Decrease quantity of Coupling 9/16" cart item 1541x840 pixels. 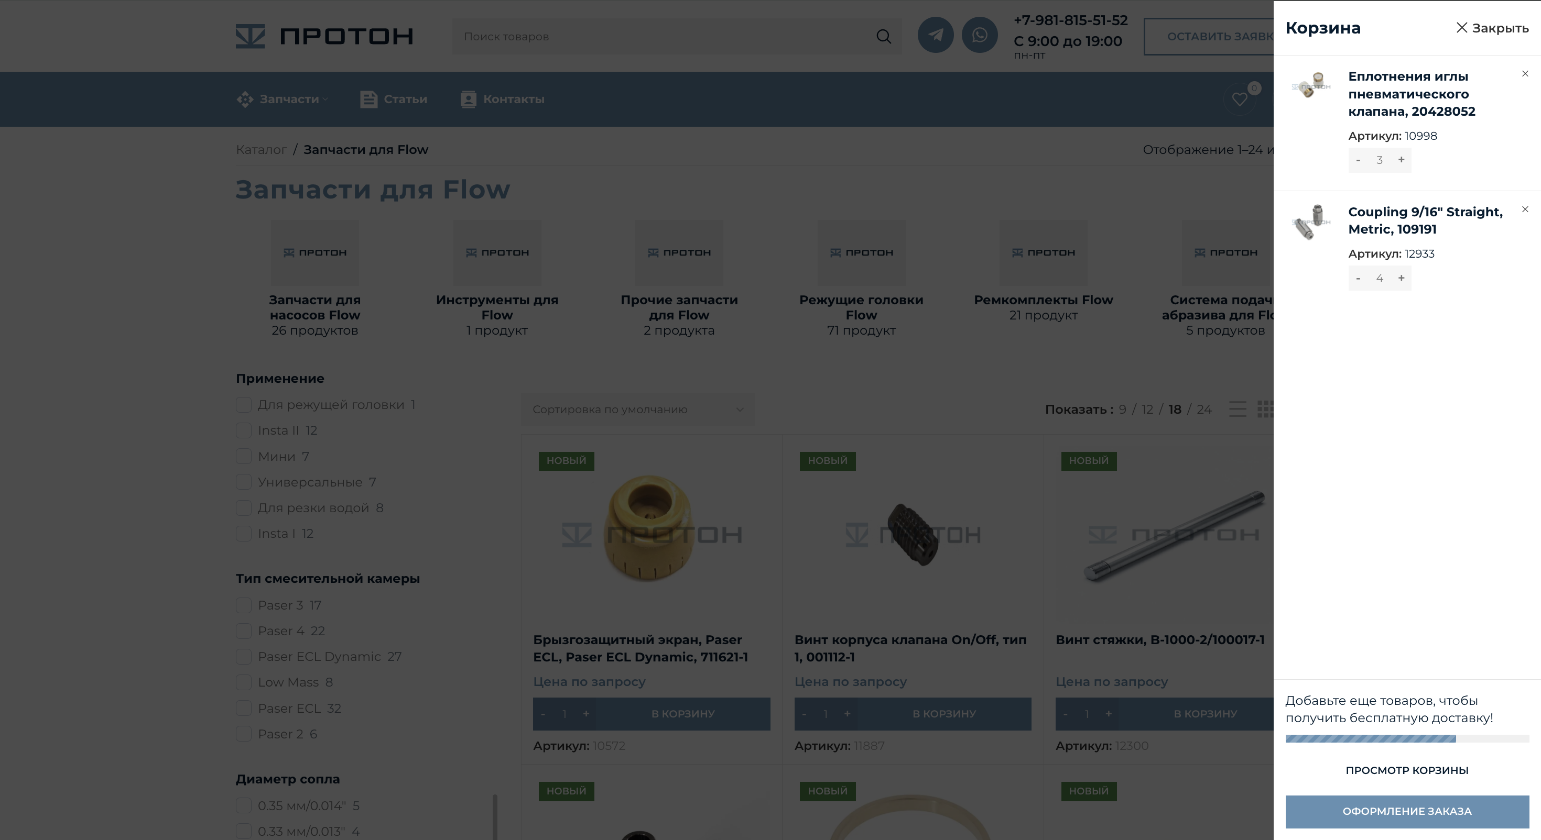[1358, 278]
